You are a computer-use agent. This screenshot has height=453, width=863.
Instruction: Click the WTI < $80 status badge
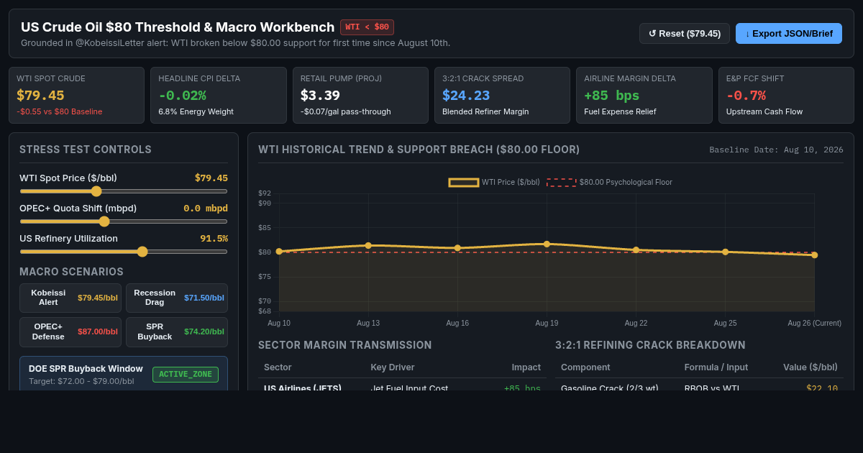(367, 27)
